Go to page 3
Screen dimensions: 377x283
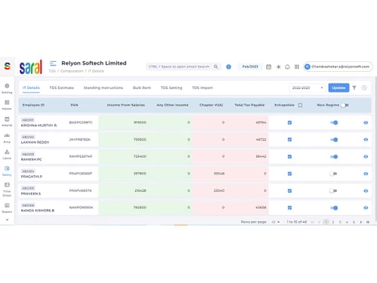[x=340, y=222]
